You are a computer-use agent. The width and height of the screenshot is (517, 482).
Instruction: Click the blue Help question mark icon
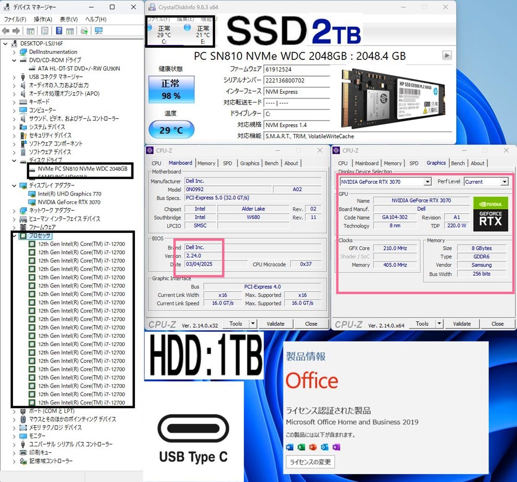tap(59, 31)
